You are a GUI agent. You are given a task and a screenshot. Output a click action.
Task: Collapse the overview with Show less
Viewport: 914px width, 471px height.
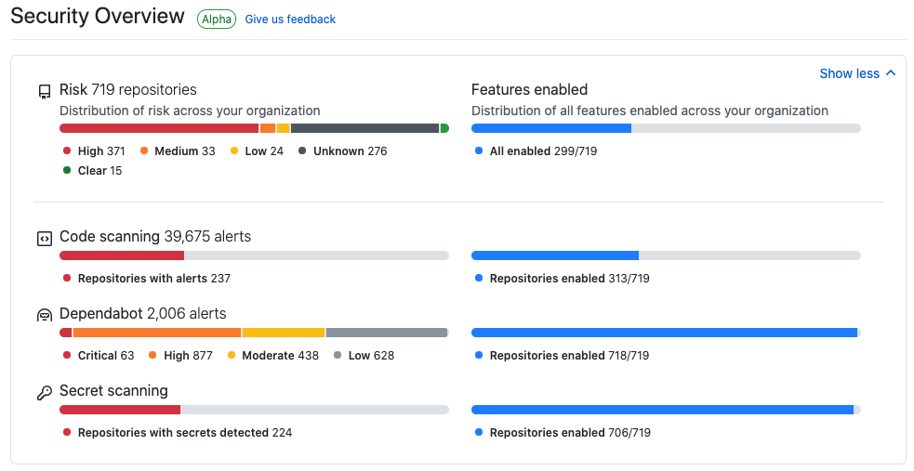click(x=849, y=73)
